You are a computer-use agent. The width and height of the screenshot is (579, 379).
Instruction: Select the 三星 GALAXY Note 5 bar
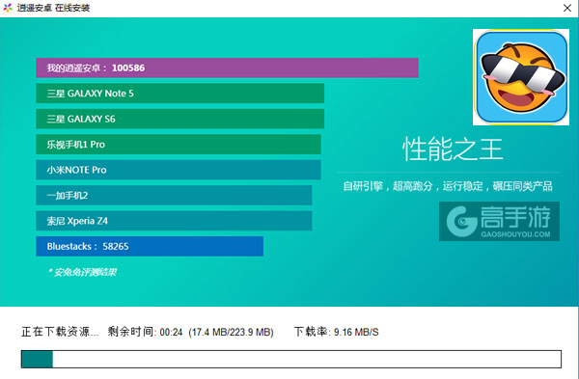tap(179, 93)
